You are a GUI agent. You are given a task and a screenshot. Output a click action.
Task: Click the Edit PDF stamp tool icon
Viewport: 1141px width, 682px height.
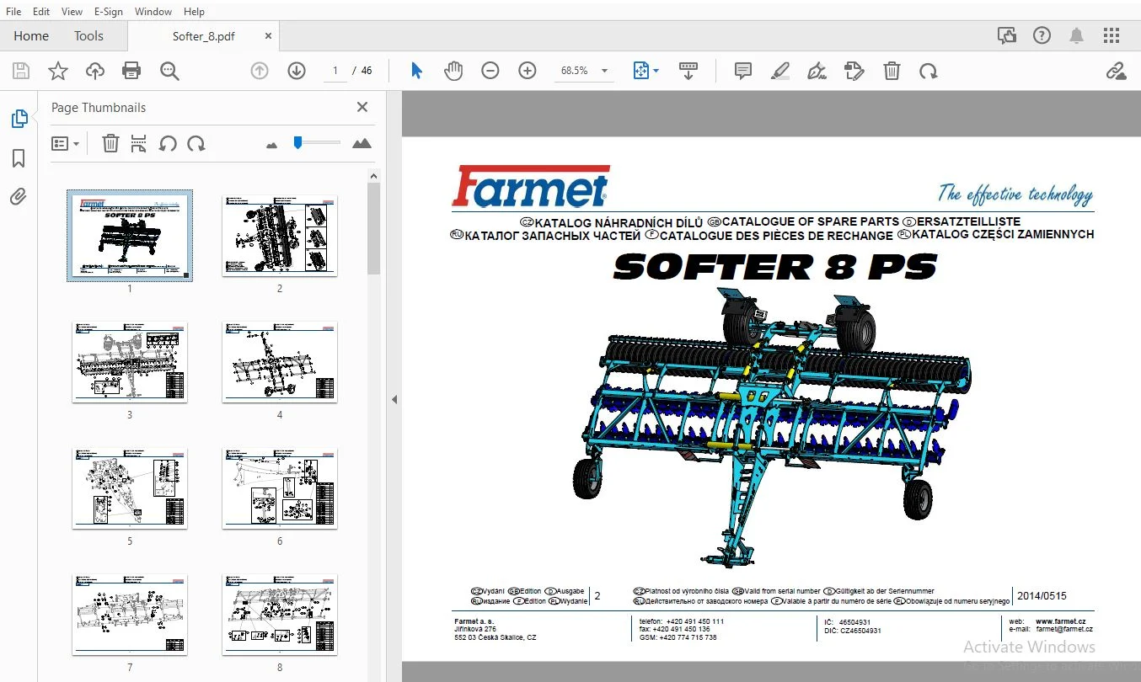854,72
